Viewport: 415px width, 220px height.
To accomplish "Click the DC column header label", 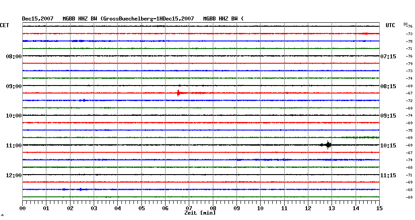I will pyautogui.click(x=406, y=24).
